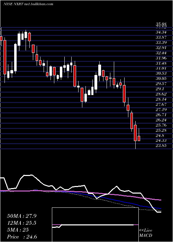Click the last red candlestick near 24.6
This screenshot has width=173, height=242.
pos(139,138)
